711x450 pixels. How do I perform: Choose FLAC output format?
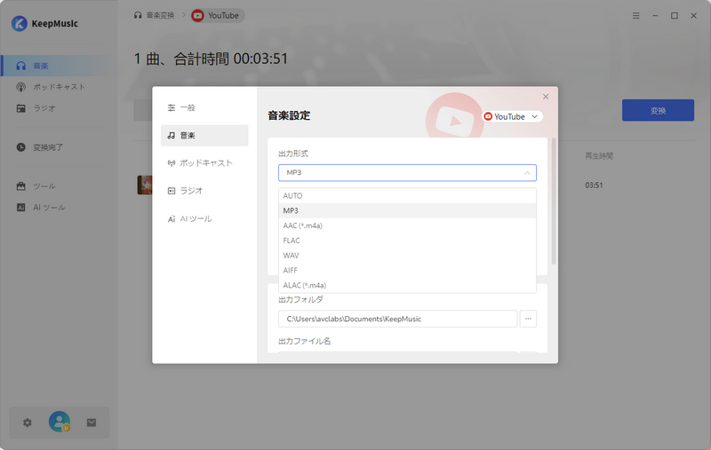coord(407,241)
